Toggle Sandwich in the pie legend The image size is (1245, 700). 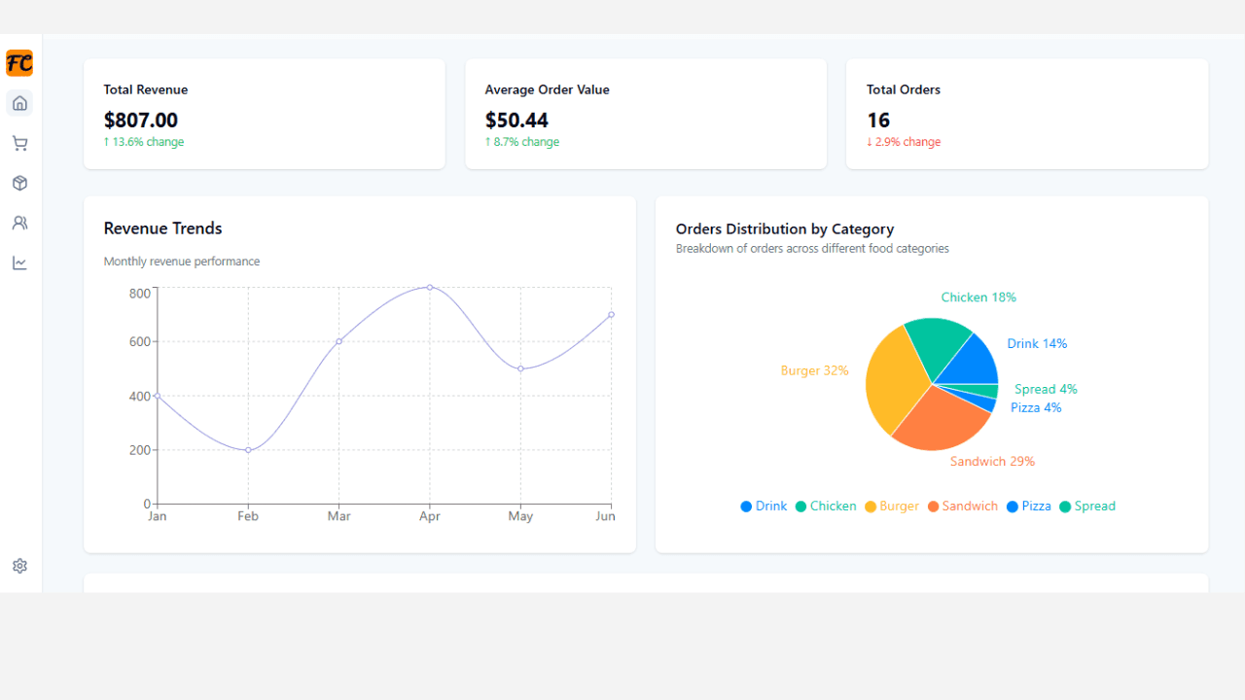[963, 507]
